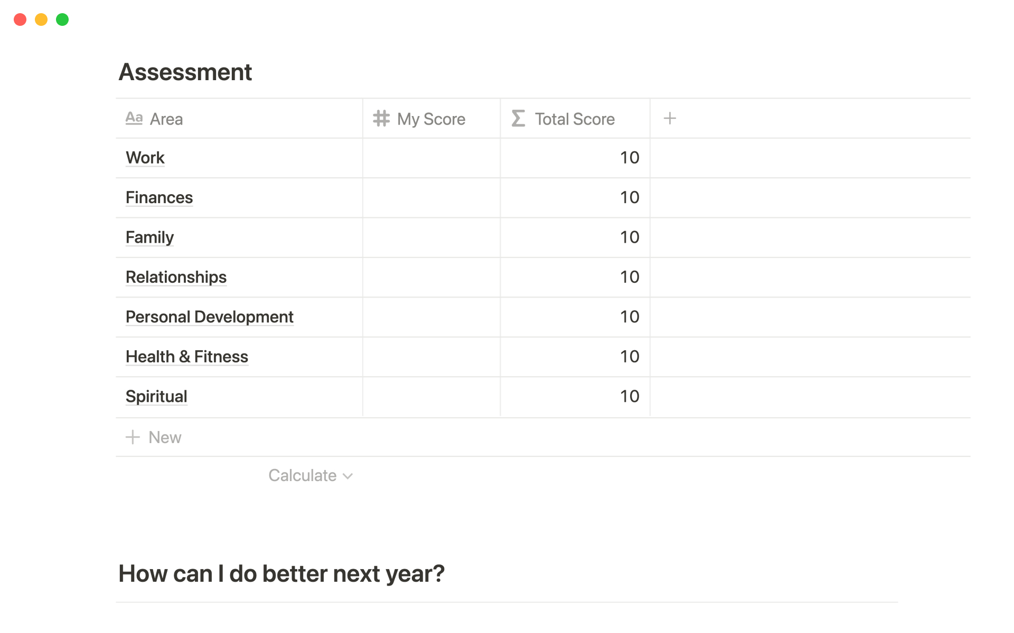Click the My Score cell for Spiritual

[431, 397]
